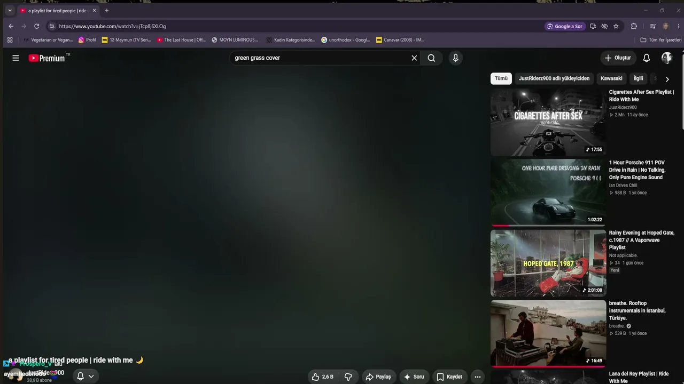
Task: Like the video with thumbs up
Action: [x=323, y=377]
